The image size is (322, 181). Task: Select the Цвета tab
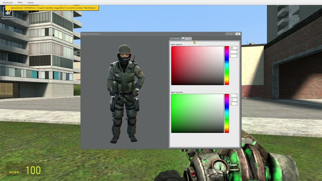186,38
